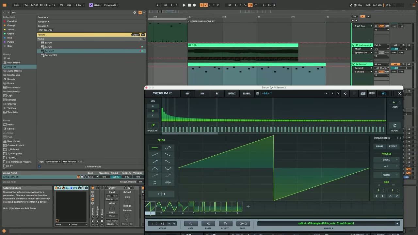The height and width of the screenshot is (235, 418).
Task: Click the FFT bins horizontal scrollbar
Action: coord(189,133)
